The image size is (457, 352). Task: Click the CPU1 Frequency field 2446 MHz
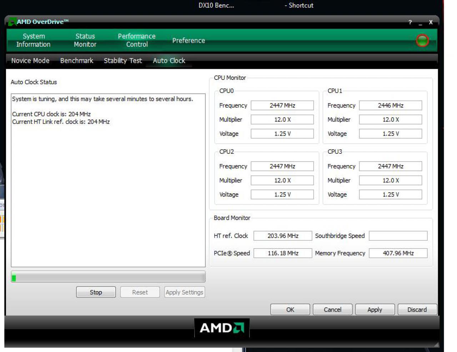tap(391, 106)
